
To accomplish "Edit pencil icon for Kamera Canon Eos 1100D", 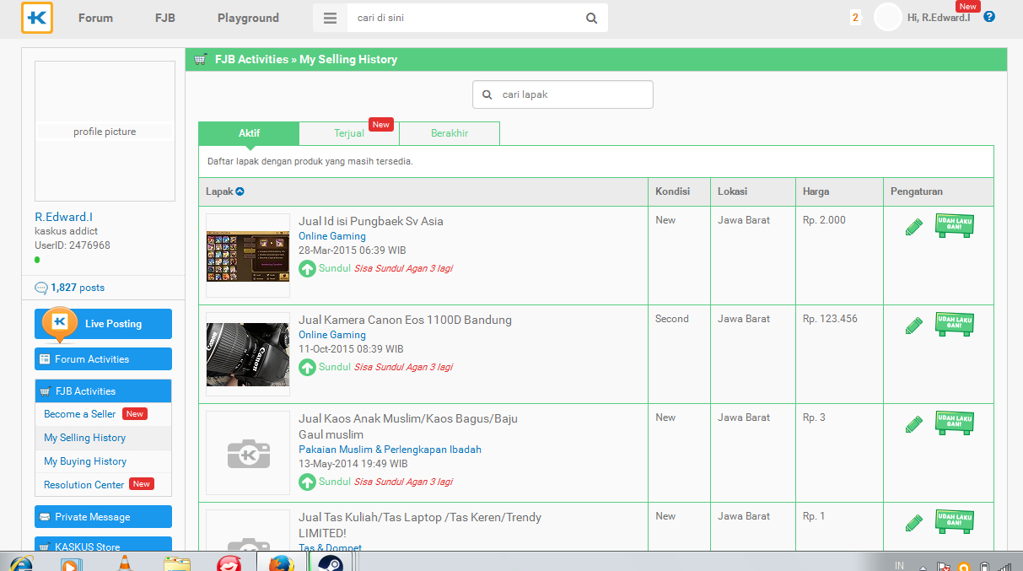I will pyautogui.click(x=913, y=326).
